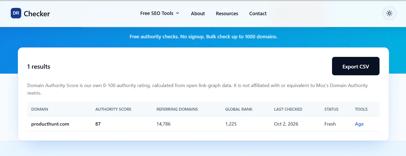Click the AUTHORITY SCORE column header
406x156 pixels.
[113, 109]
